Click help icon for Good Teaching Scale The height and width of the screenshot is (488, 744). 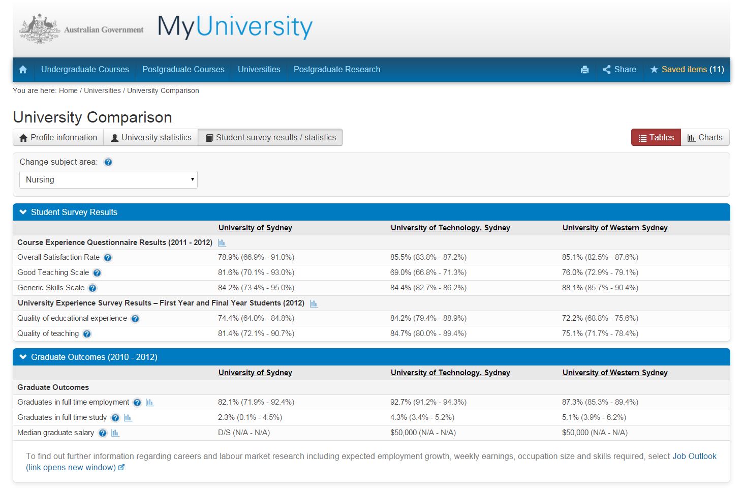click(97, 273)
